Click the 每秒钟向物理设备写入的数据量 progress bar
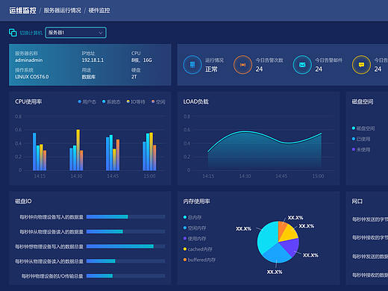This screenshot has height=291, width=388. click(125, 217)
